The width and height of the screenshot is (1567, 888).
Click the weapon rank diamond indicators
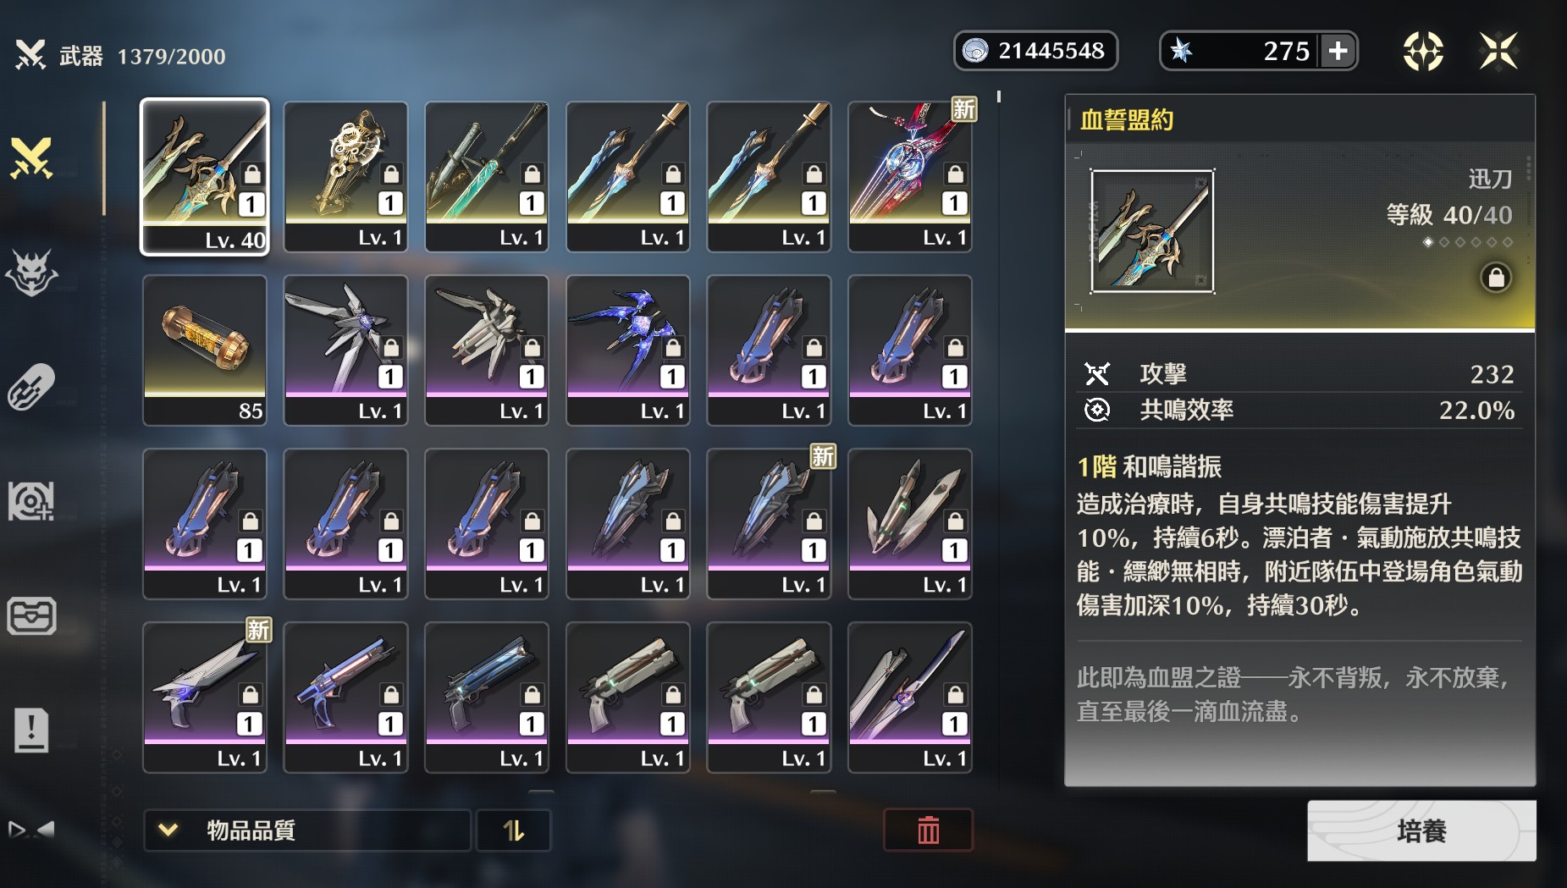point(1468,242)
